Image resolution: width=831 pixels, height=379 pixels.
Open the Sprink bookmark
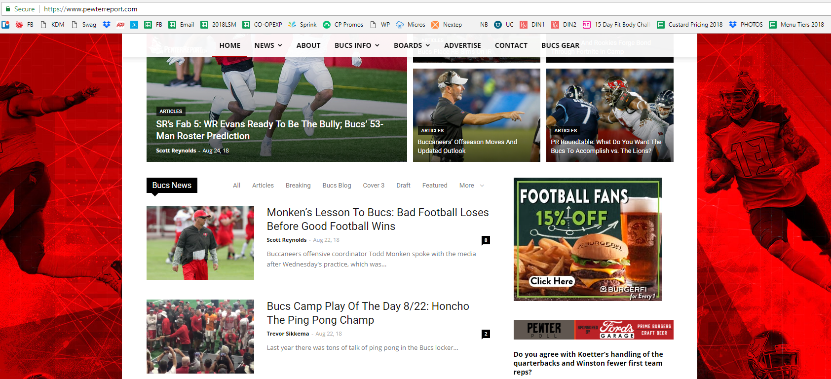[x=302, y=24]
